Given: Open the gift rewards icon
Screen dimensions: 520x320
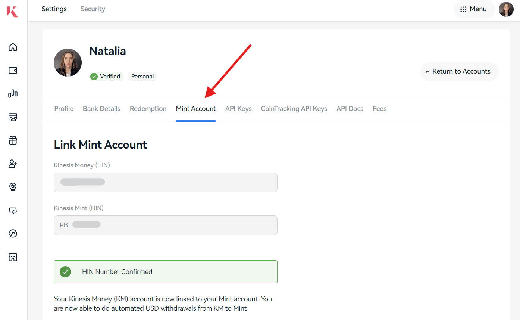Looking at the screenshot, I should point(13,140).
